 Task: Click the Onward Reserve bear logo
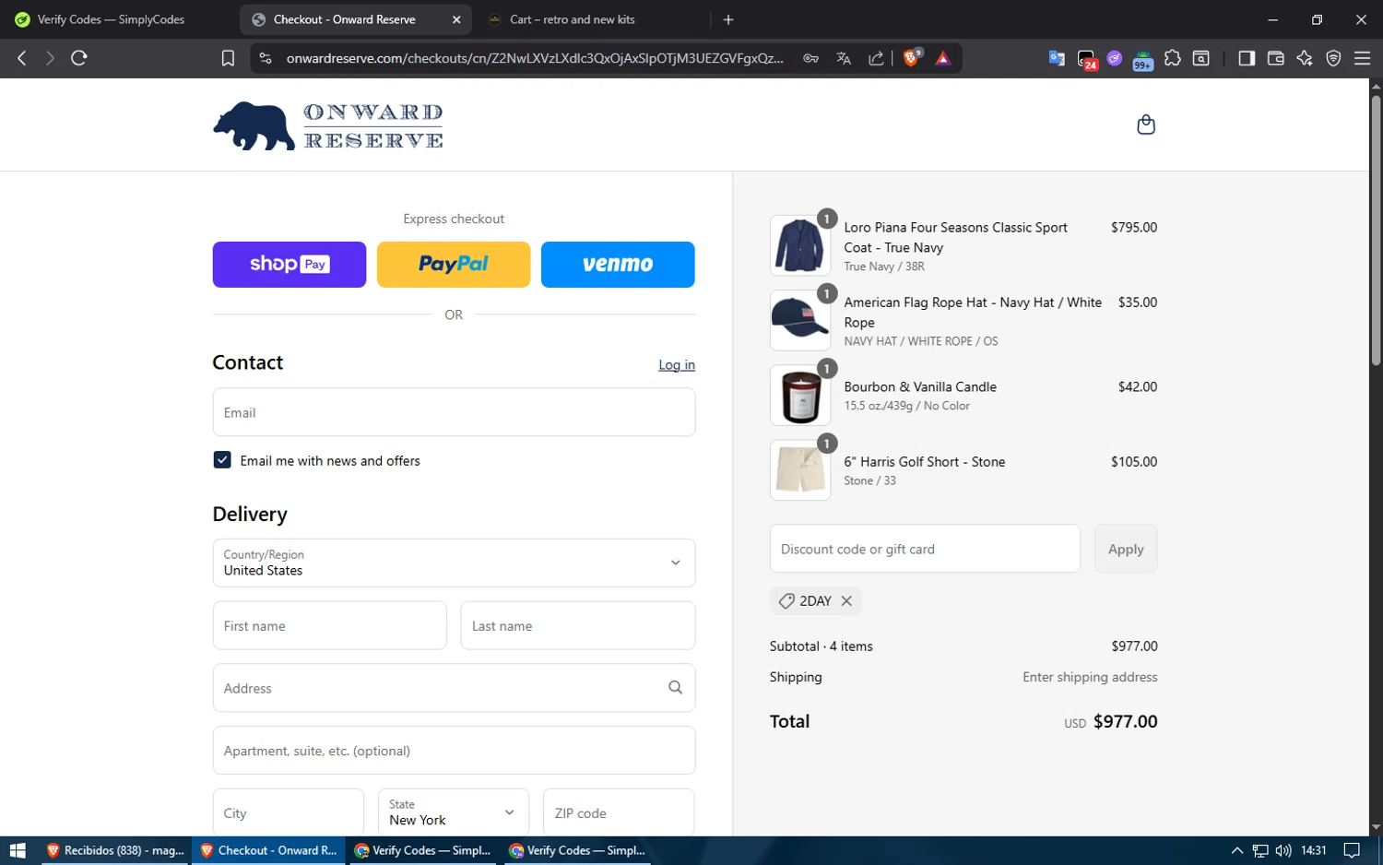click(x=328, y=126)
